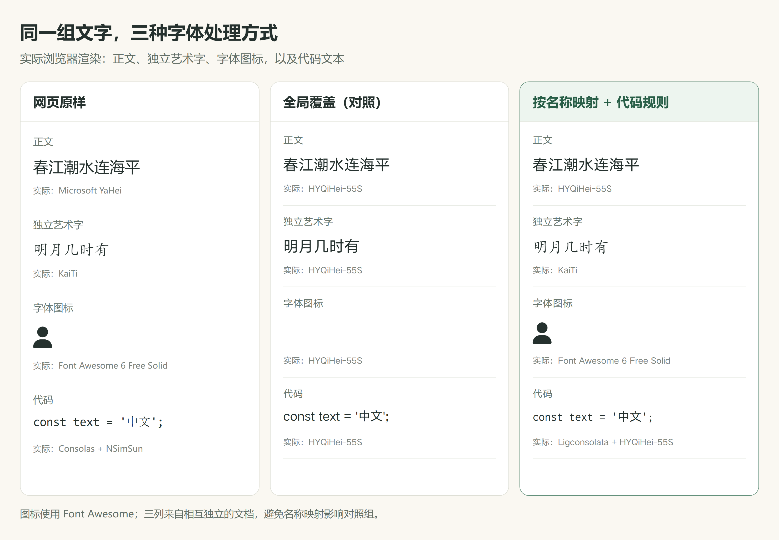
Task: Click HYQiHei-55S label under 全局覆盖 正文 text
Action: [323, 189]
